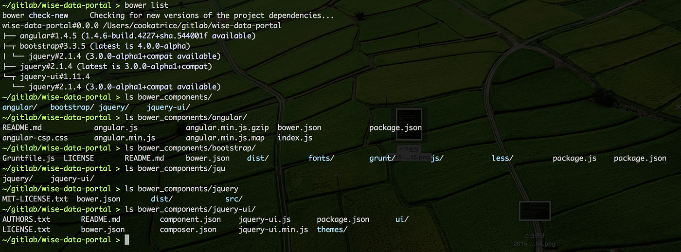The height and width of the screenshot is (252, 681).
Task: Click the jquery-ui.min.js file name
Action: click(x=273, y=230)
